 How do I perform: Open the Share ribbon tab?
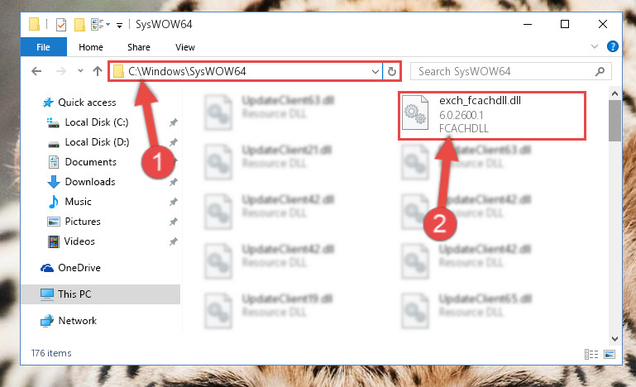tap(139, 47)
